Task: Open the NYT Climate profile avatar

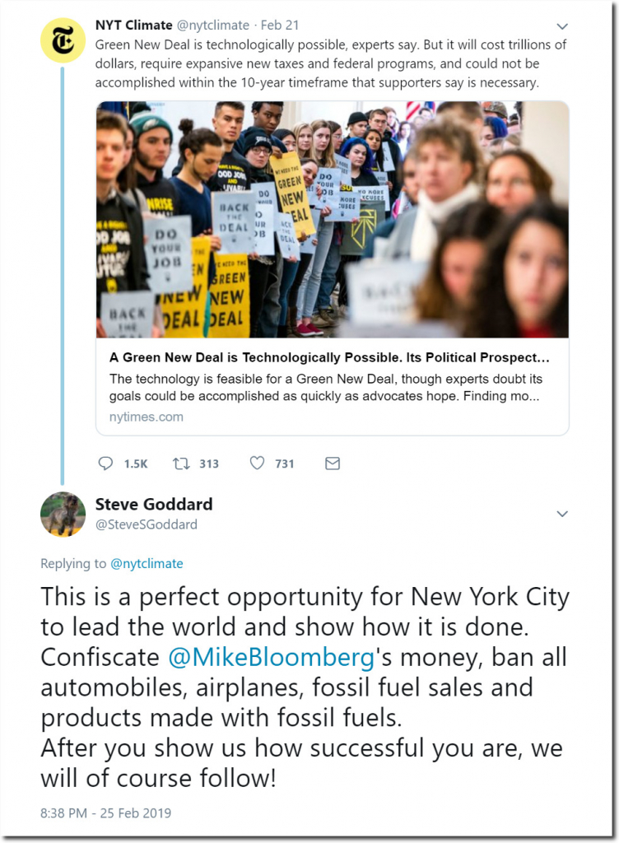Action: point(63,40)
